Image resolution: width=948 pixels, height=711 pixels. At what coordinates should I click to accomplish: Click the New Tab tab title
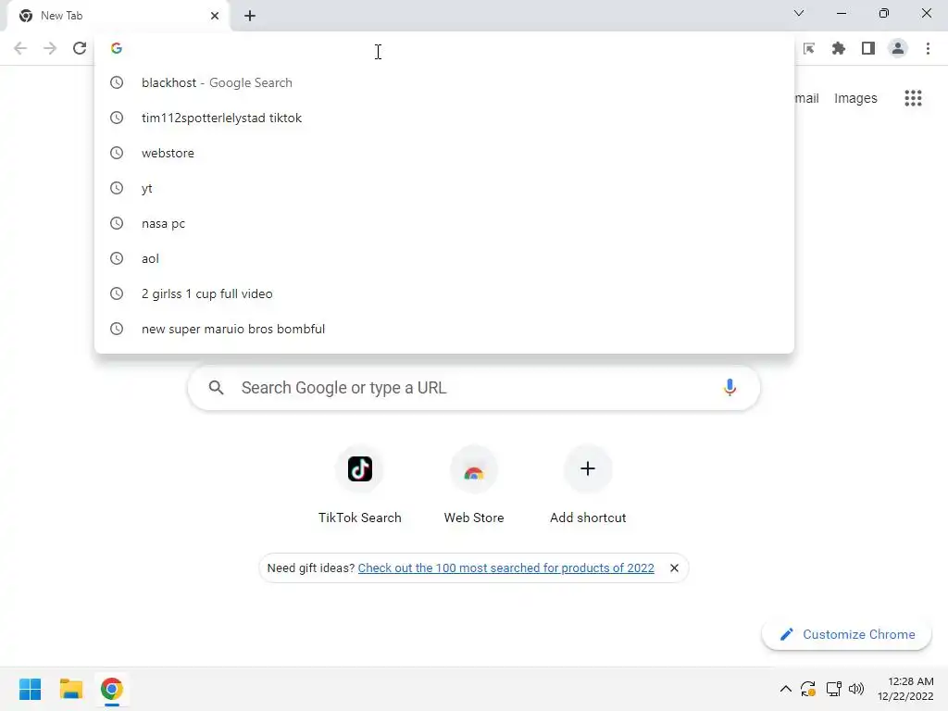coord(62,16)
